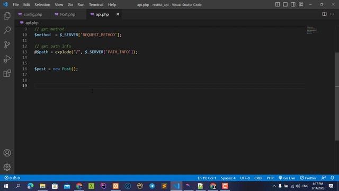Click the editor vertical scrollbar
This screenshot has width=339, height=191.
click(337, 97)
